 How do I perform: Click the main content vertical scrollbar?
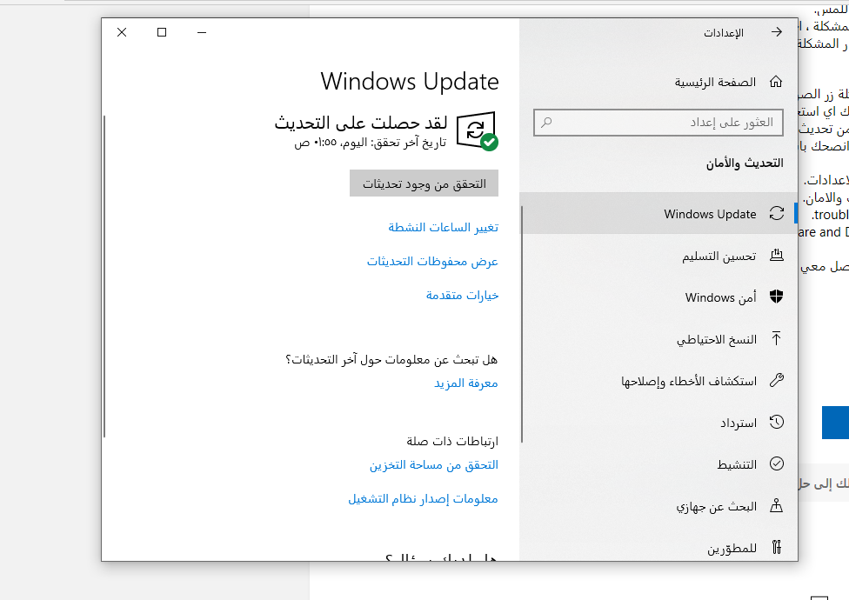tap(104, 276)
